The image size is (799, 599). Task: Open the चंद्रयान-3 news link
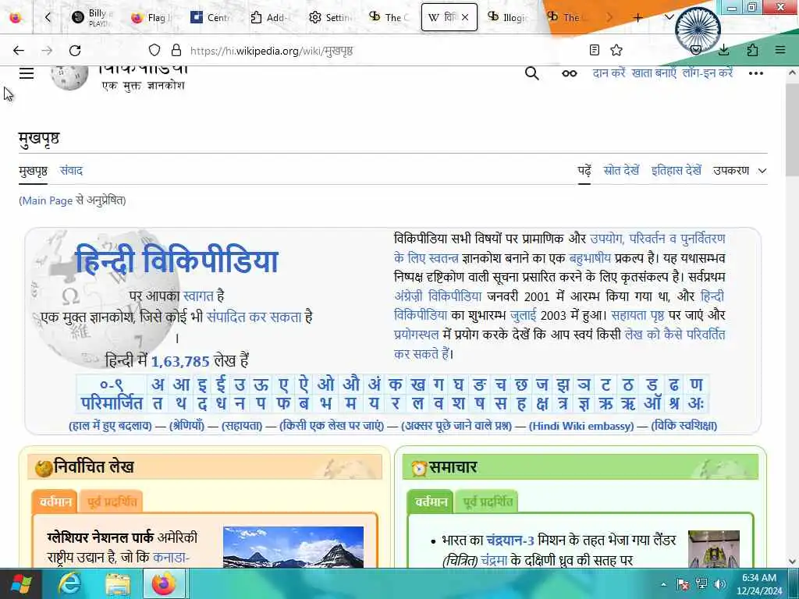[510, 540]
